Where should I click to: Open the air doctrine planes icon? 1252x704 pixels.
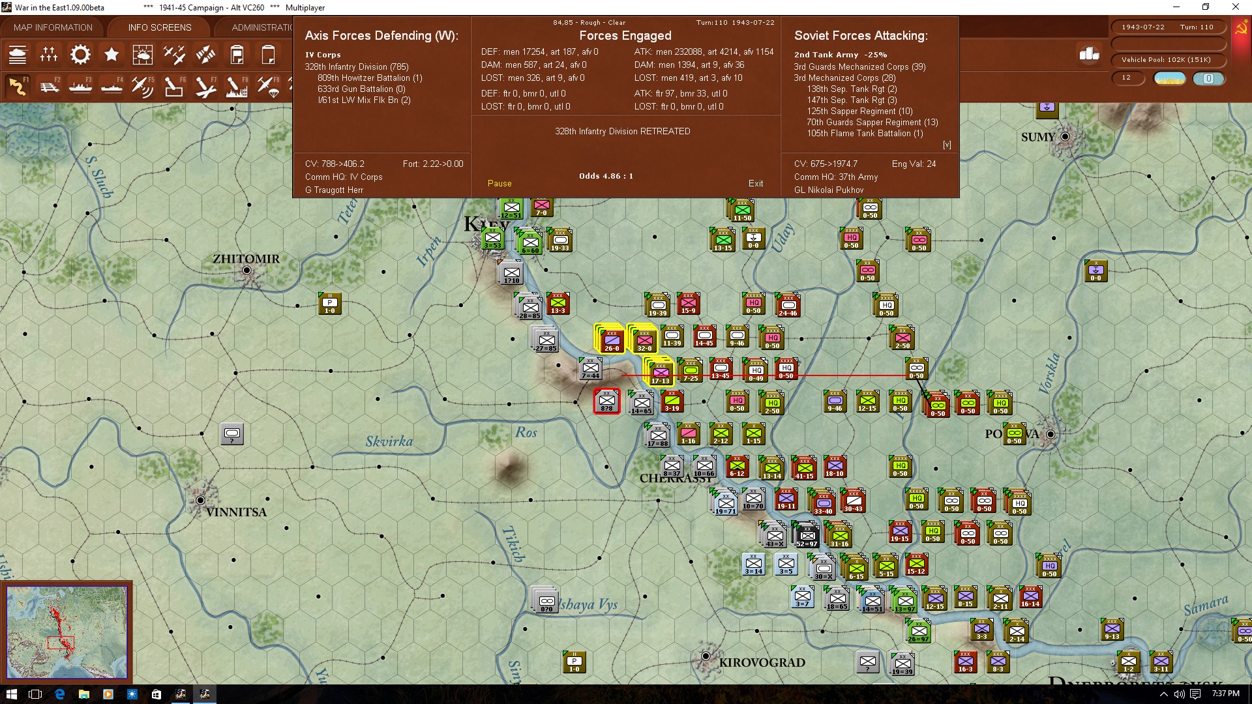pos(174,55)
